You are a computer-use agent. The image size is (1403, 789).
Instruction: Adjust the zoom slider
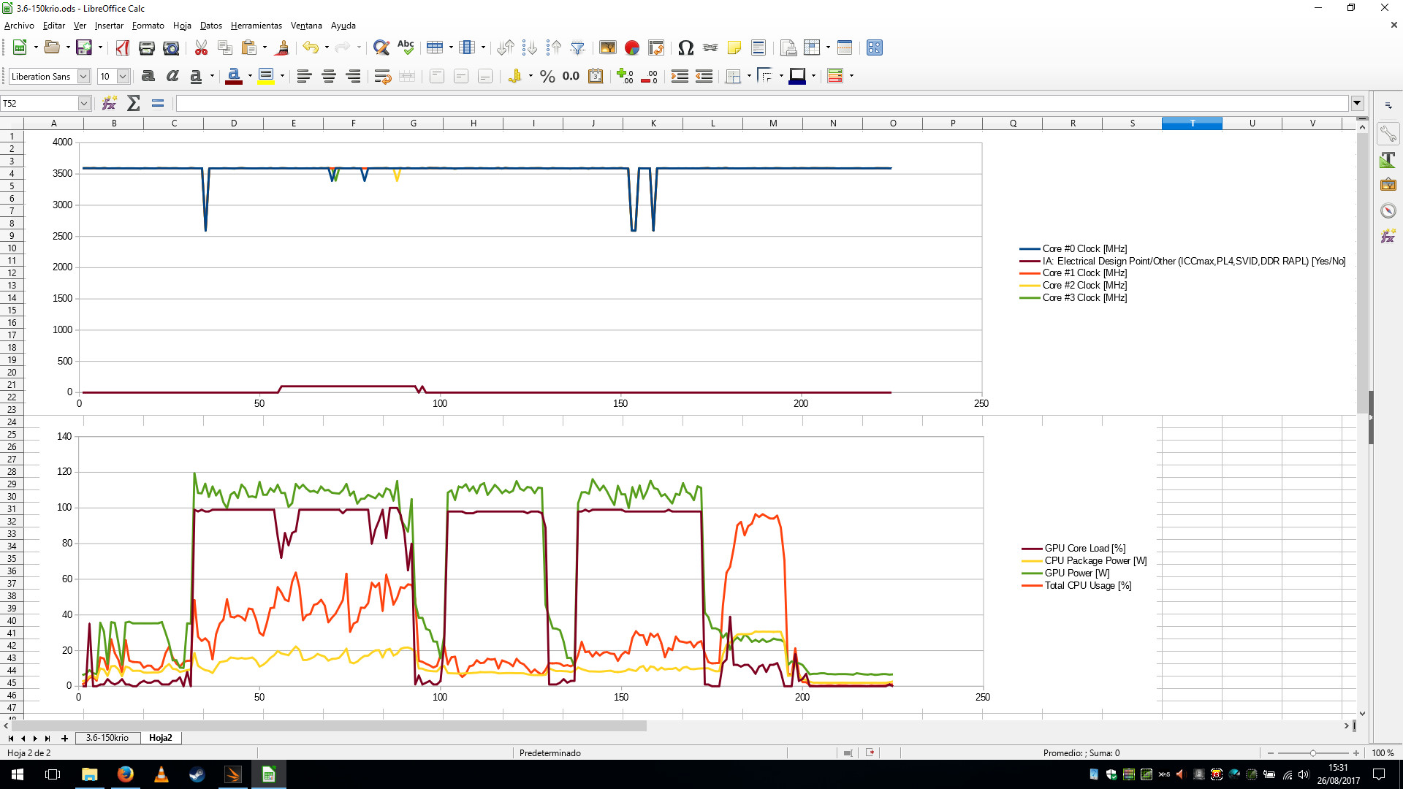tap(1313, 752)
